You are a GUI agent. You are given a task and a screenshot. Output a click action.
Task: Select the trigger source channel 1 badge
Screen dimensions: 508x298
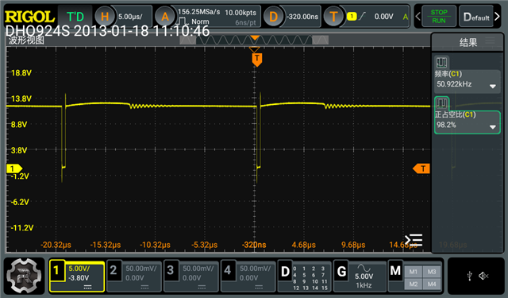(x=352, y=16)
